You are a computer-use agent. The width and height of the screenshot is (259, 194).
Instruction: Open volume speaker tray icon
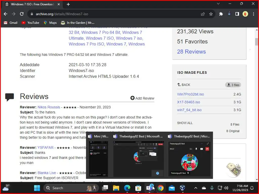tap(226, 188)
